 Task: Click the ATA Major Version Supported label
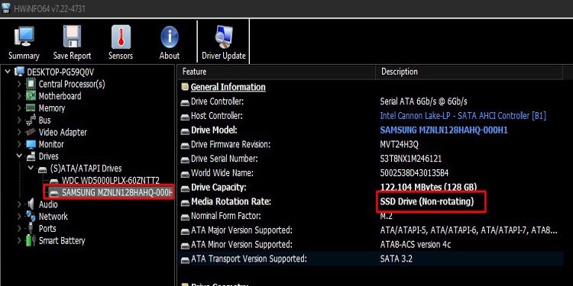click(x=241, y=230)
